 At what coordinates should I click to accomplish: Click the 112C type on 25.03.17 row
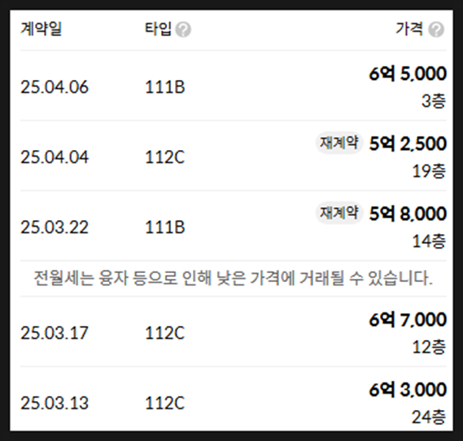tap(164, 333)
